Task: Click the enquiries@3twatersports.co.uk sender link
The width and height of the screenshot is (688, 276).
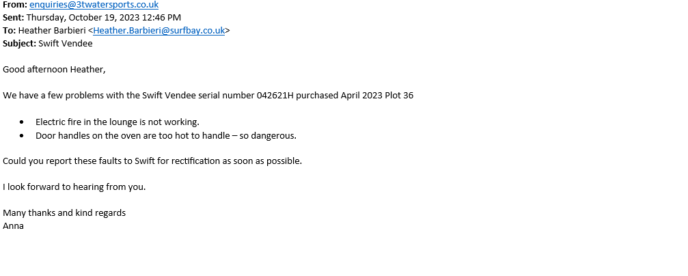Action: pyautogui.click(x=94, y=4)
